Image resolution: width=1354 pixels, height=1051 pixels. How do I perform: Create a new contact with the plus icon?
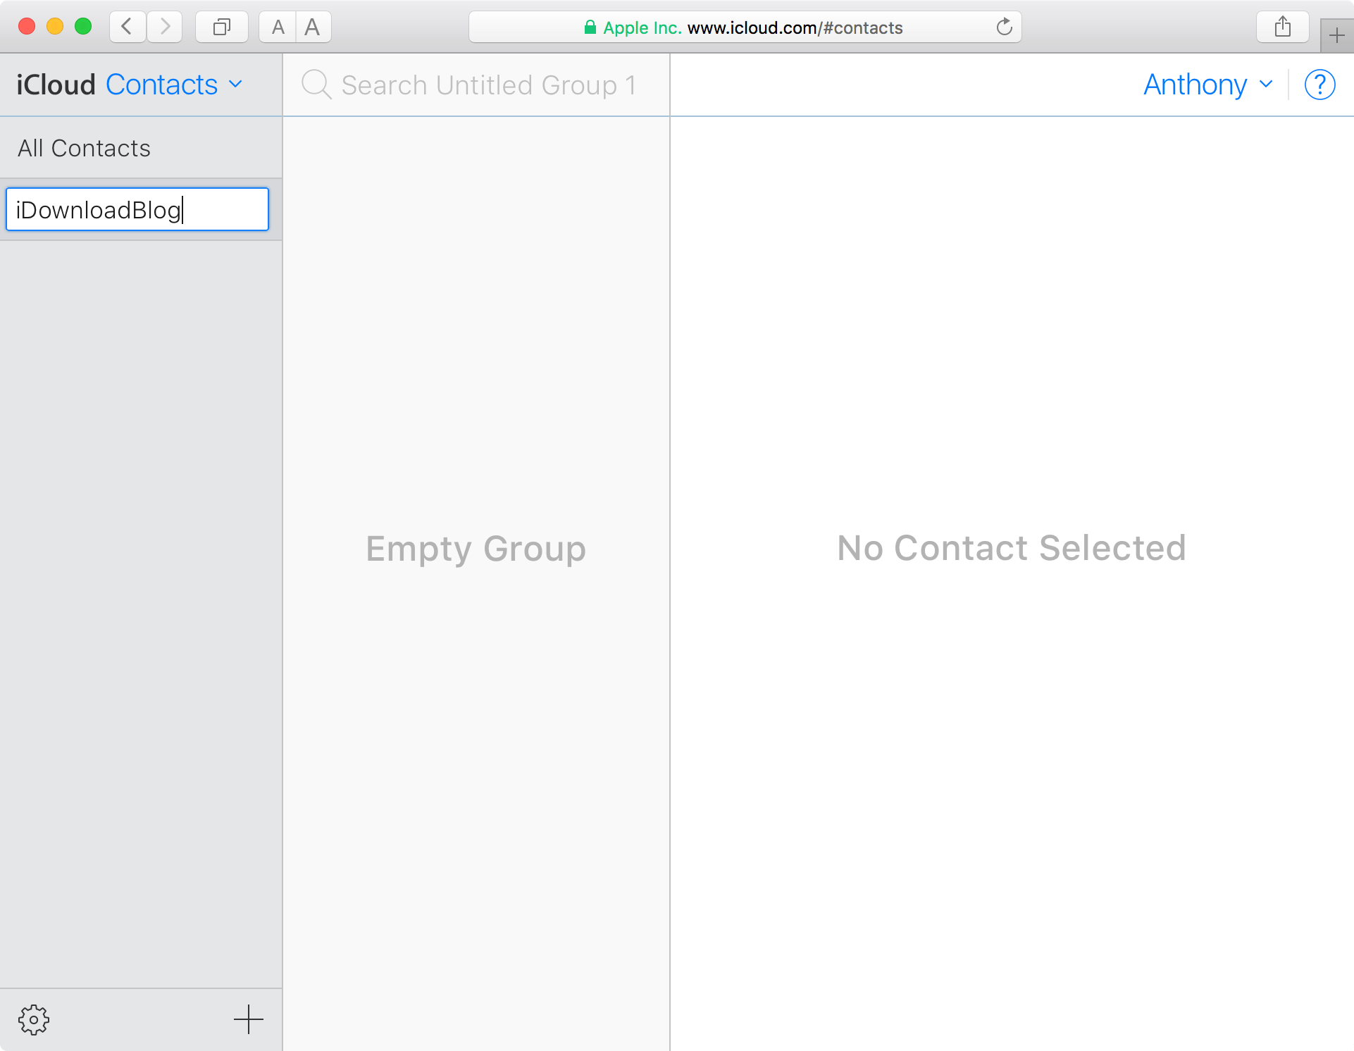pyautogui.click(x=248, y=1019)
